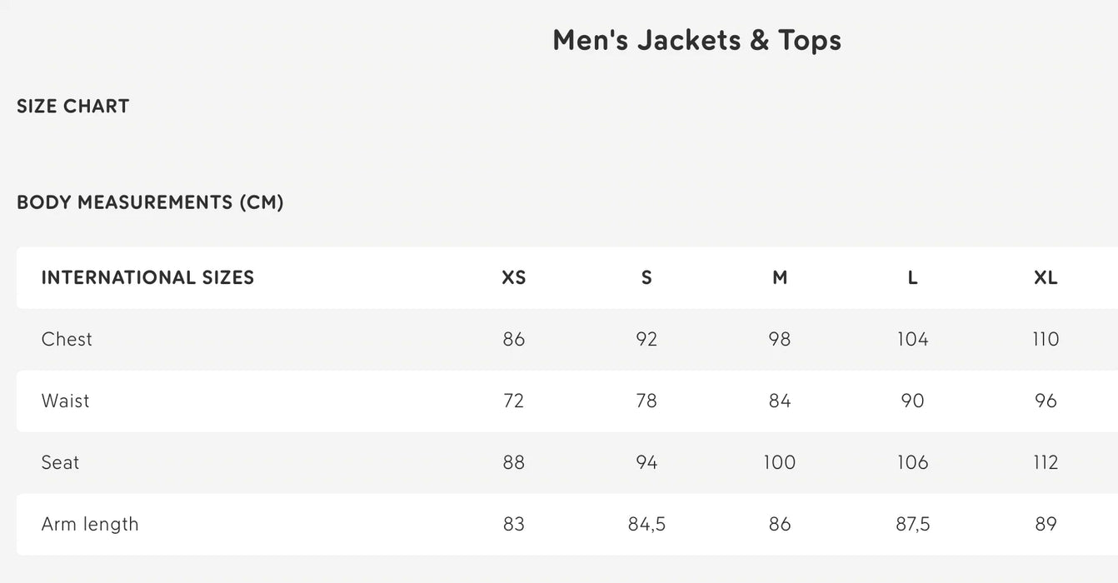Click arm length value 84,5
Viewport: 1118px width, 583px height.
pyautogui.click(x=646, y=524)
